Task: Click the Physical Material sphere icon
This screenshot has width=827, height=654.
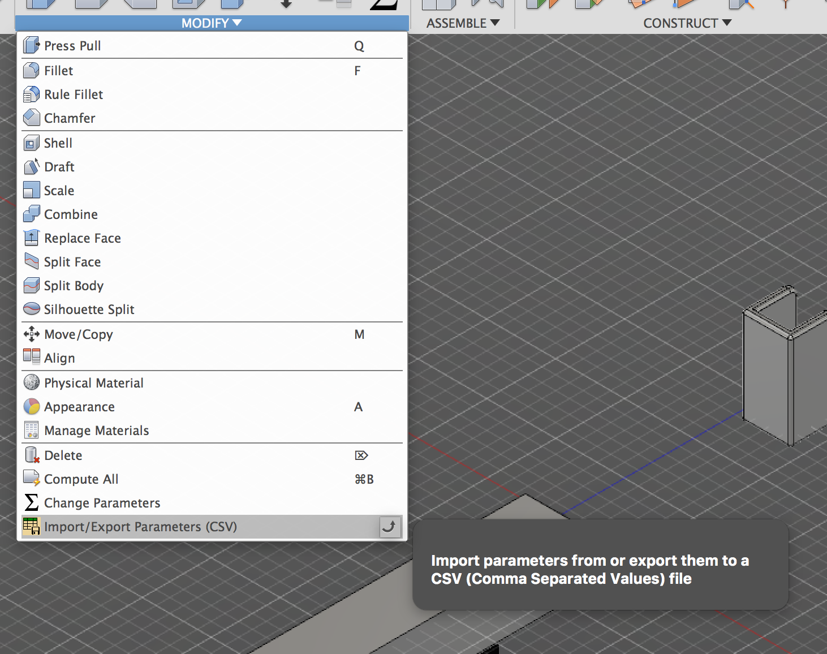Action: pos(32,382)
